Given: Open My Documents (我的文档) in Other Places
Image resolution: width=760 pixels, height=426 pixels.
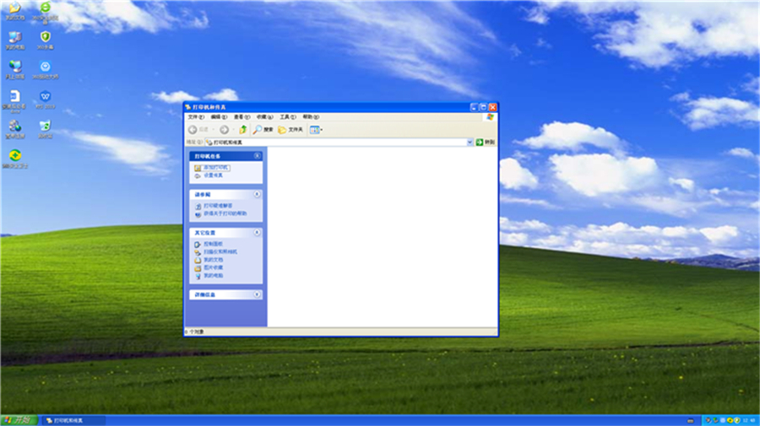Looking at the screenshot, I should pos(214,260).
